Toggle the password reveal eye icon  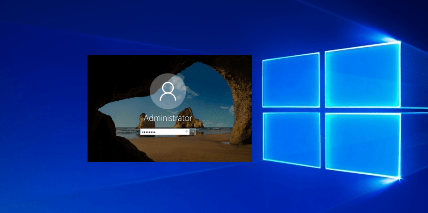(187, 132)
